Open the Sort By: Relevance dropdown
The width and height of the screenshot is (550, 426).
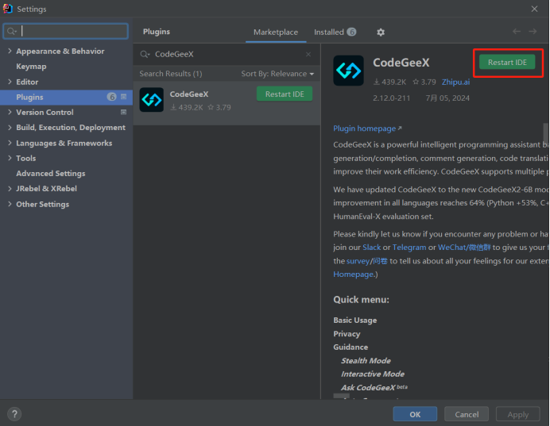277,74
